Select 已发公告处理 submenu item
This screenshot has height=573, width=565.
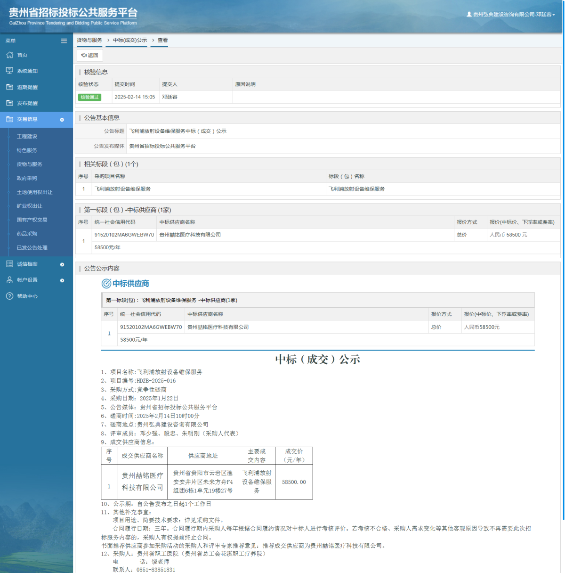[x=32, y=247]
